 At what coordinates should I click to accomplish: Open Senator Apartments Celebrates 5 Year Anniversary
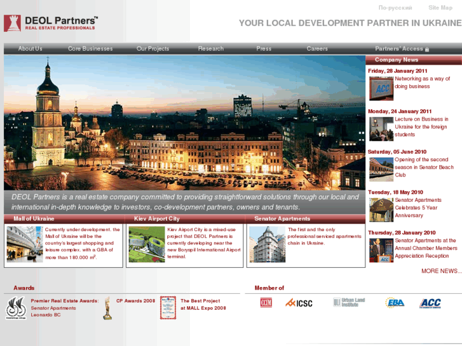click(x=418, y=208)
